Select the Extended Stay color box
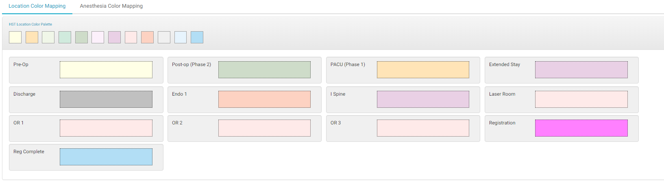 pos(581,70)
